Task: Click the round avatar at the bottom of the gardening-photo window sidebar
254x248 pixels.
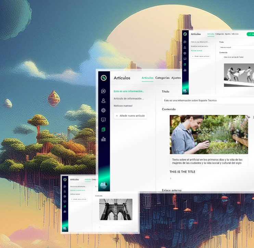Action: [103, 185]
